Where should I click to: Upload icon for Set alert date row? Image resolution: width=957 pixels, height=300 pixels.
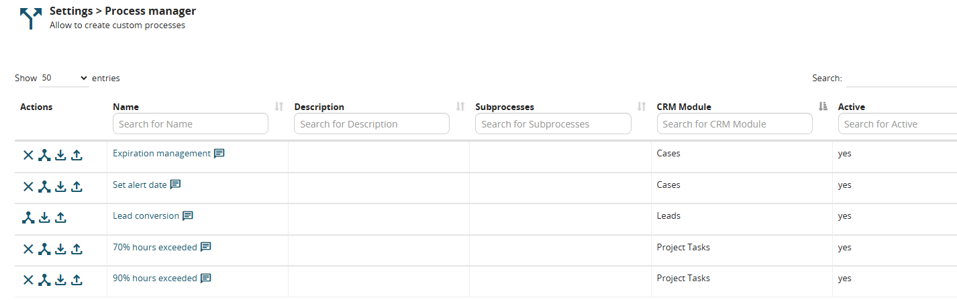point(77,187)
